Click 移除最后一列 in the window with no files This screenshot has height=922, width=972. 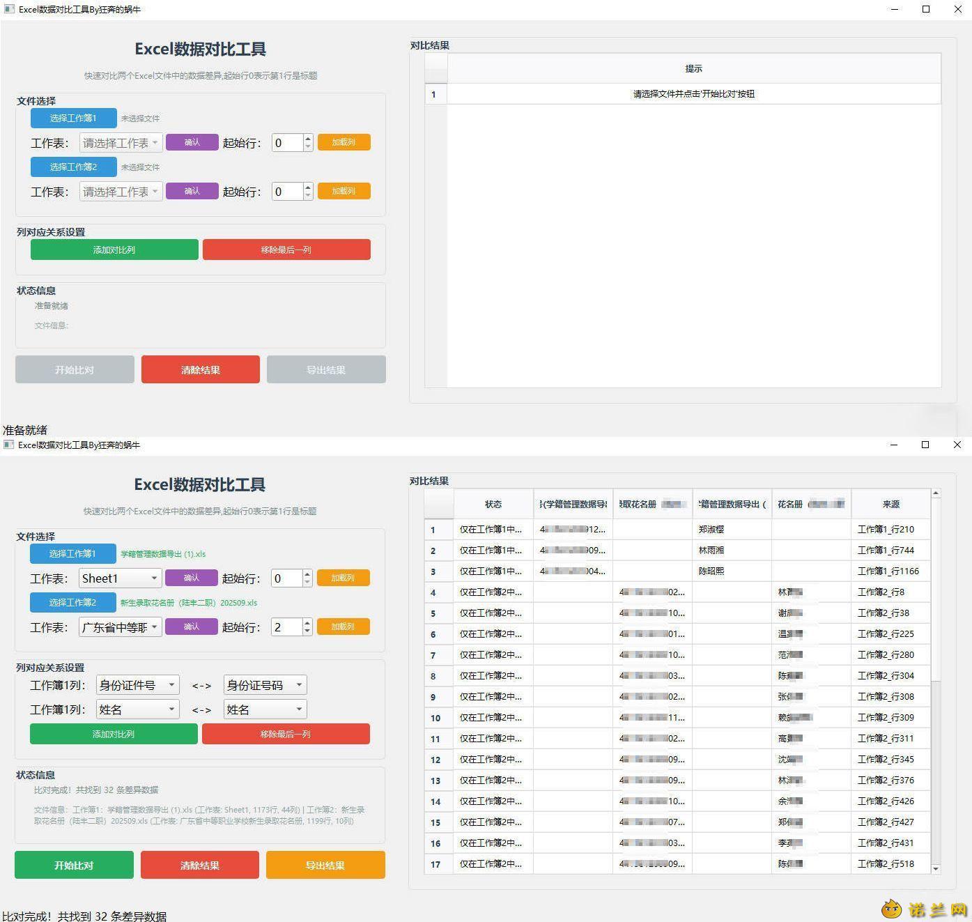(x=286, y=249)
